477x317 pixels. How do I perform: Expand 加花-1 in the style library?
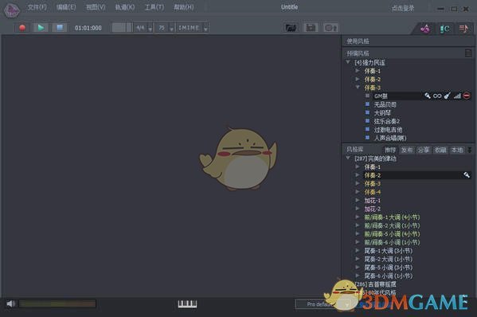click(x=358, y=200)
